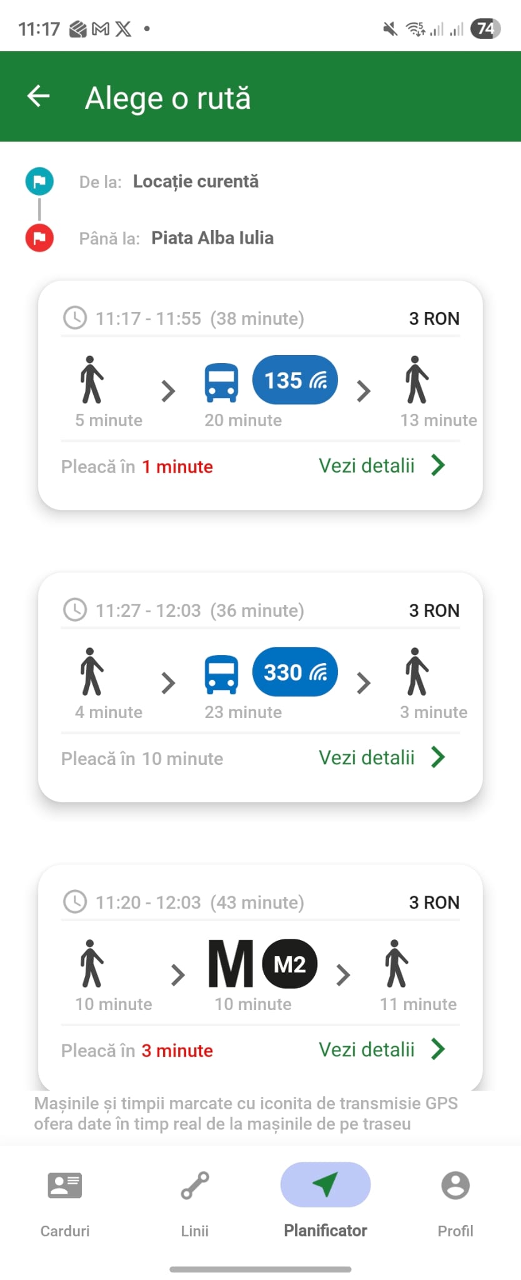Tap the clock icon of the 11:17 route
The image size is (521, 1280).
click(x=75, y=318)
